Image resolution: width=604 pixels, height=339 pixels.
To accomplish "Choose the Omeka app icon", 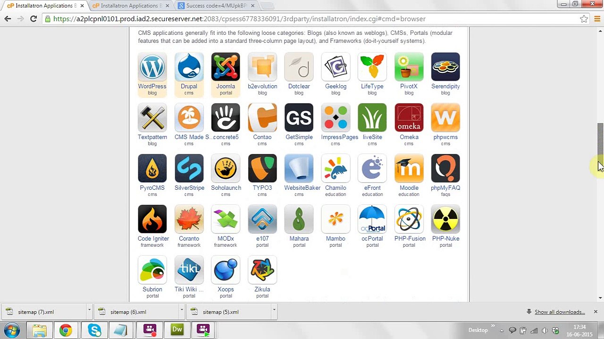I will click(x=409, y=118).
